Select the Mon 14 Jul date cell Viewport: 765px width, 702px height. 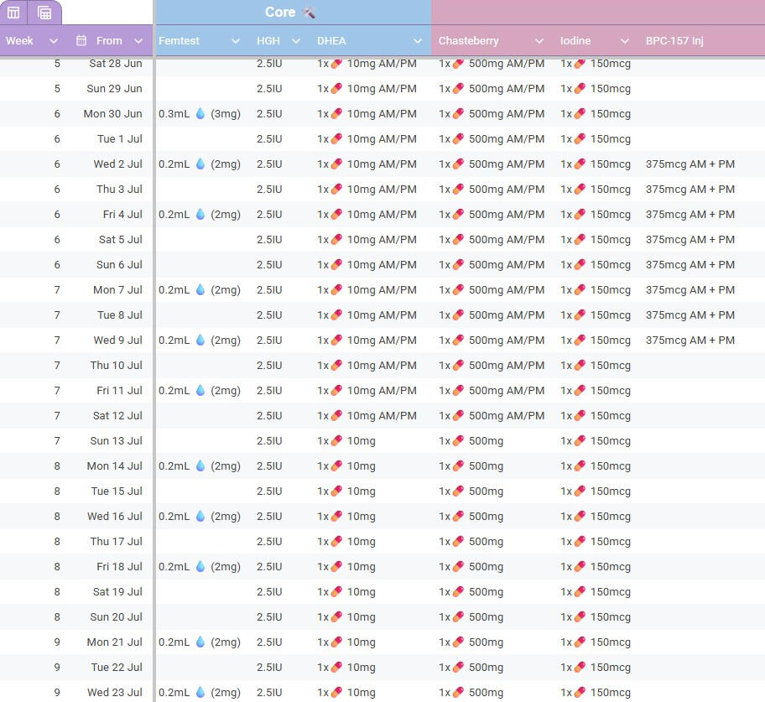pos(114,466)
